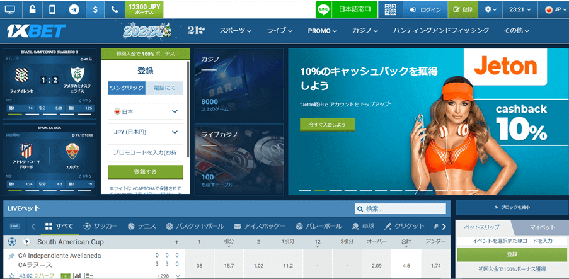Click the 今すぐ入金しよう button
The image size is (569, 279).
327,125
